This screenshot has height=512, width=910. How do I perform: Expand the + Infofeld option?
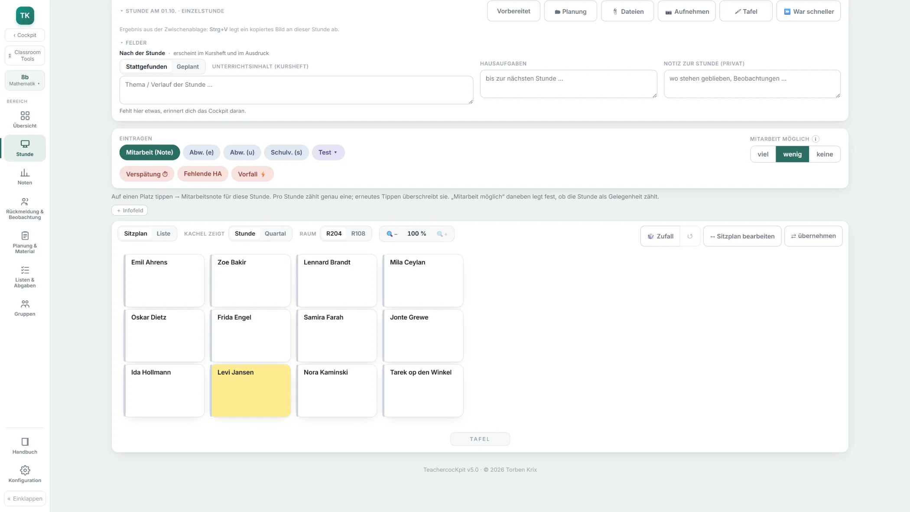(x=130, y=210)
